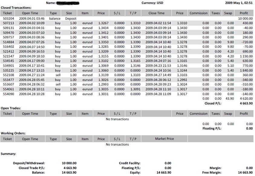Viewport: 255px width, 176px height.
Task: Click the Working Orders heading
Action: pos(13,133)
